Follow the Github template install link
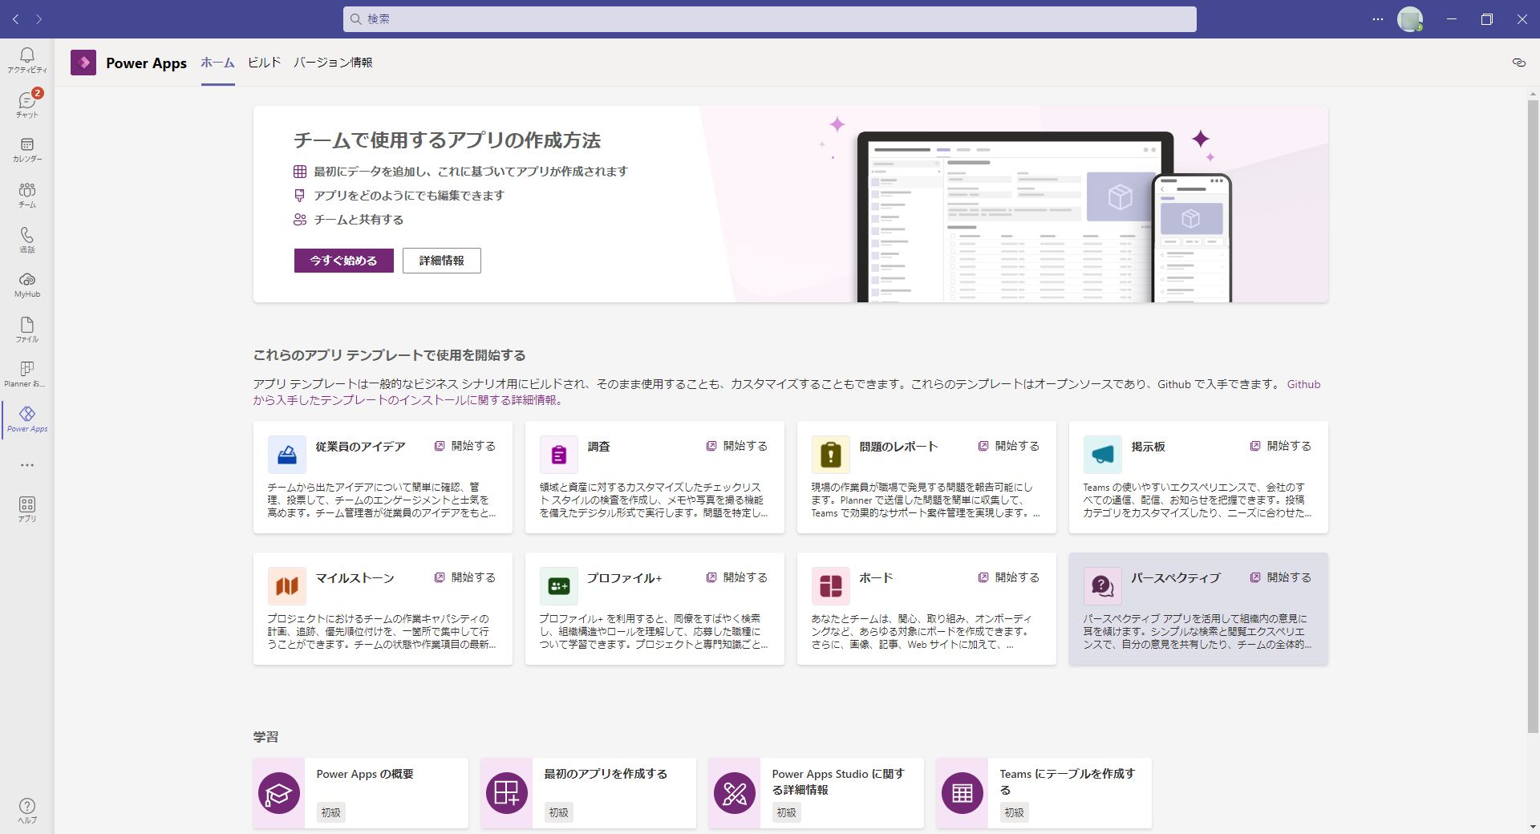The image size is (1540, 834). pyautogui.click(x=787, y=392)
